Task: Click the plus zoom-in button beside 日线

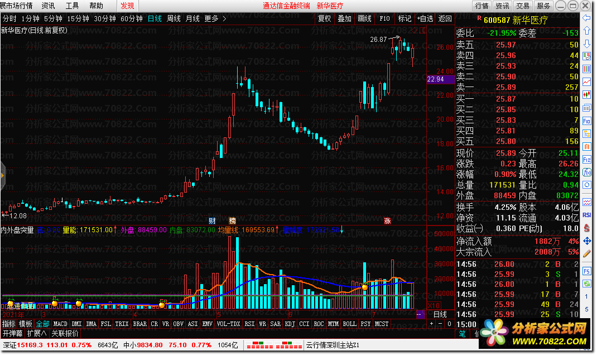Action: tap(431, 324)
